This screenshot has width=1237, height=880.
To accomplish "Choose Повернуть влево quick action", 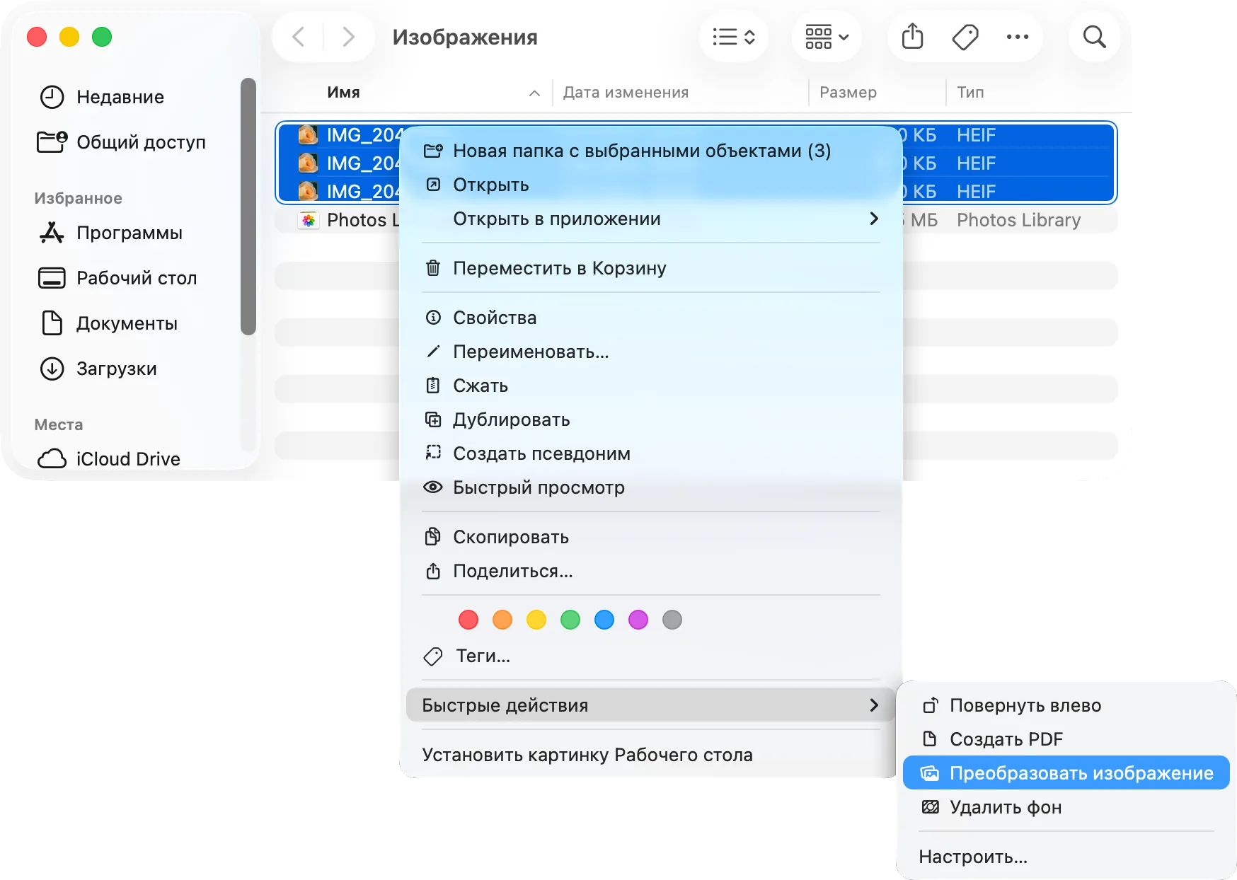I will [1066, 705].
